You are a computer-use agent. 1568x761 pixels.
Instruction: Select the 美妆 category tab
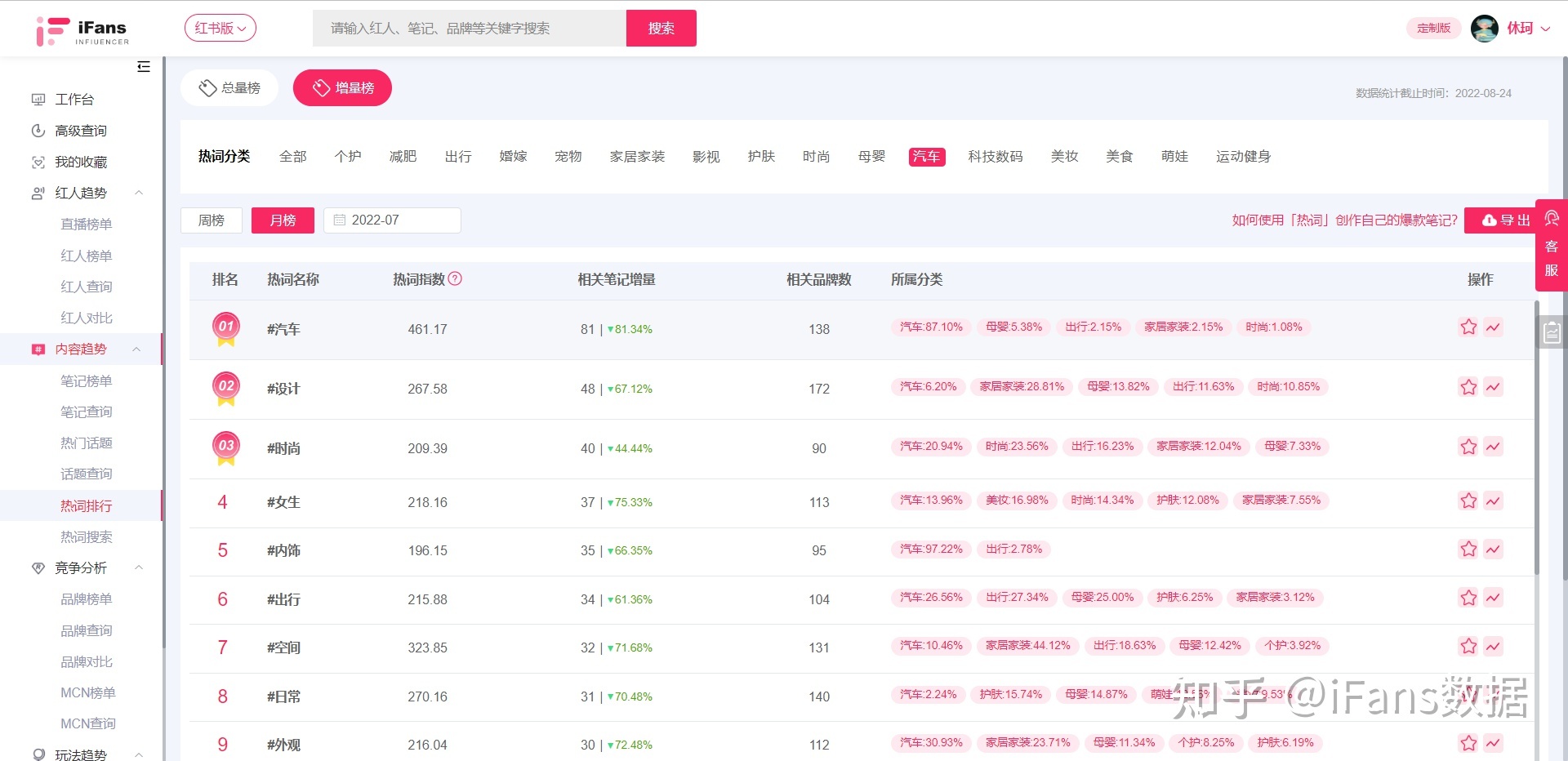click(1064, 156)
